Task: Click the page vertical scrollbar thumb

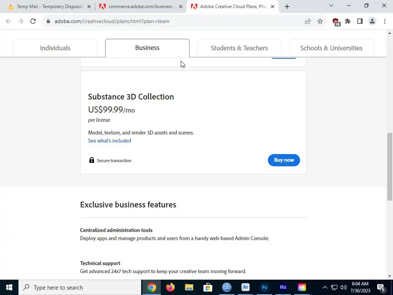Action: (x=390, y=166)
